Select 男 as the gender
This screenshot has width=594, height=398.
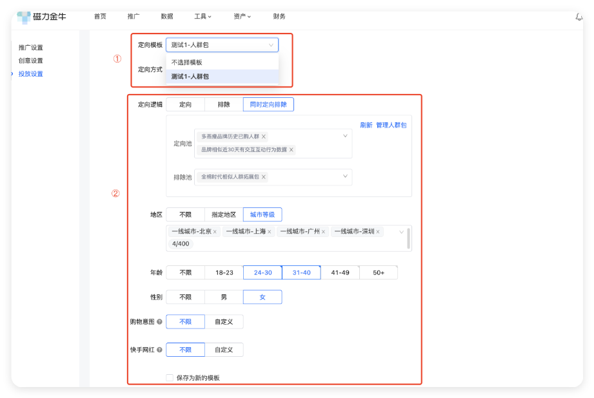pos(223,296)
